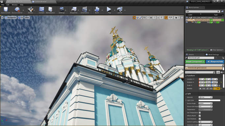
Task: Open the Lit view mode dropdown
Action: coord(20,18)
